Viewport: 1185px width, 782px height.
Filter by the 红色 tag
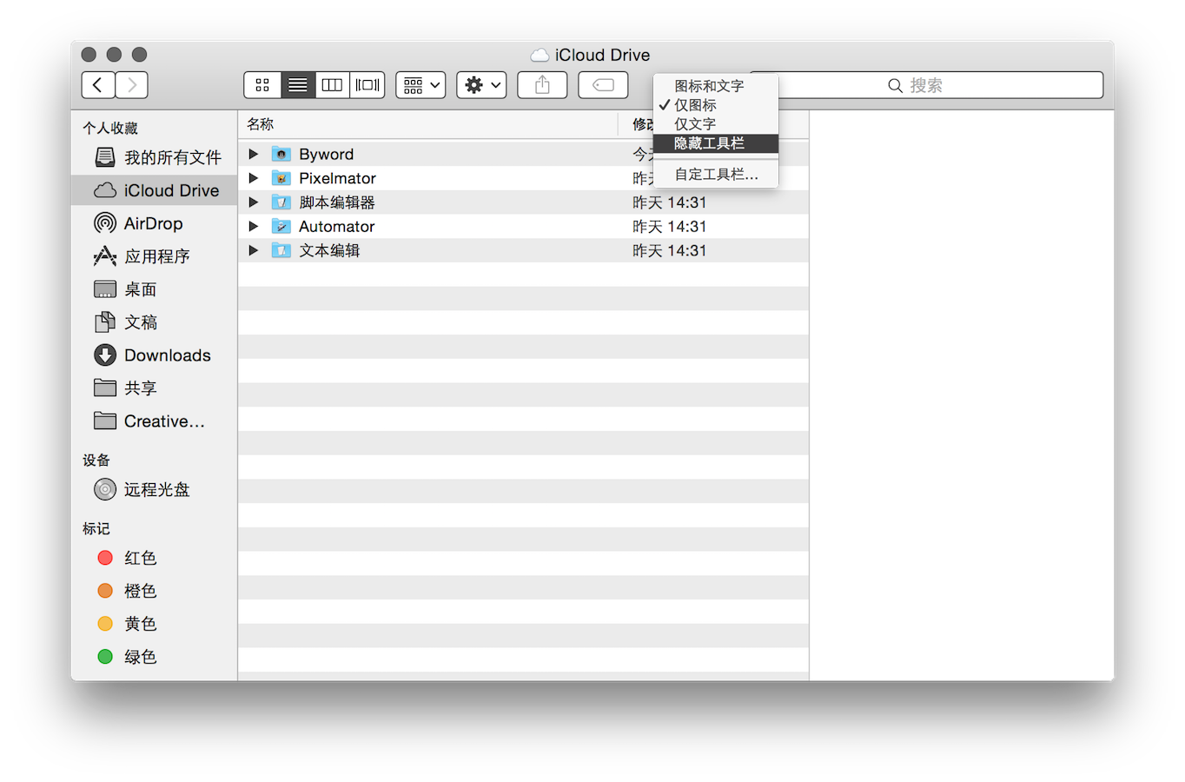coord(155,558)
